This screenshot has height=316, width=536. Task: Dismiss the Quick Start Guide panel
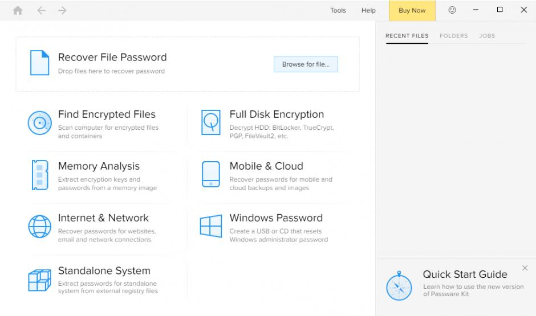tap(525, 268)
